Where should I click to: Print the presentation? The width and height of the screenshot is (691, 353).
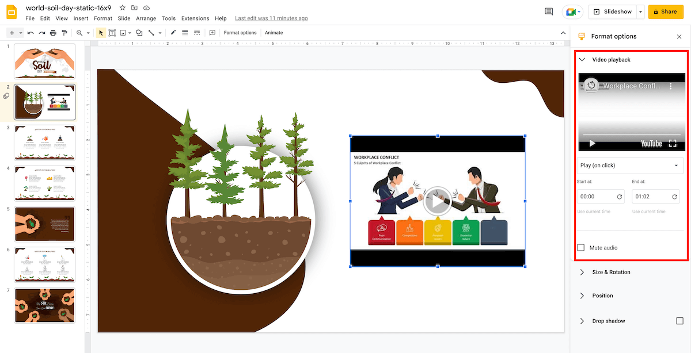[53, 33]
